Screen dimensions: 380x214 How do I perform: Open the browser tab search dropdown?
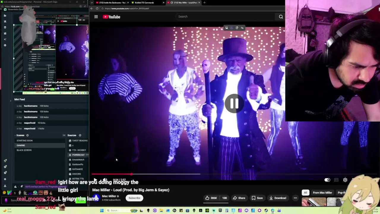(91, 3)
